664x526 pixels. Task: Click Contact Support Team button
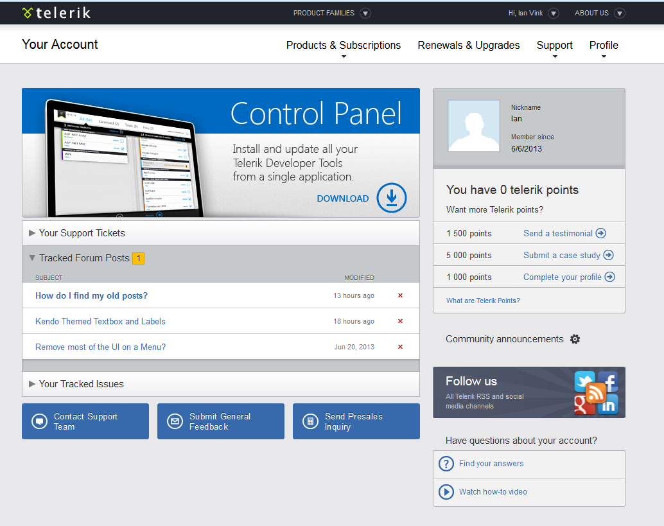pyautogui.click(x=85, y=421)
